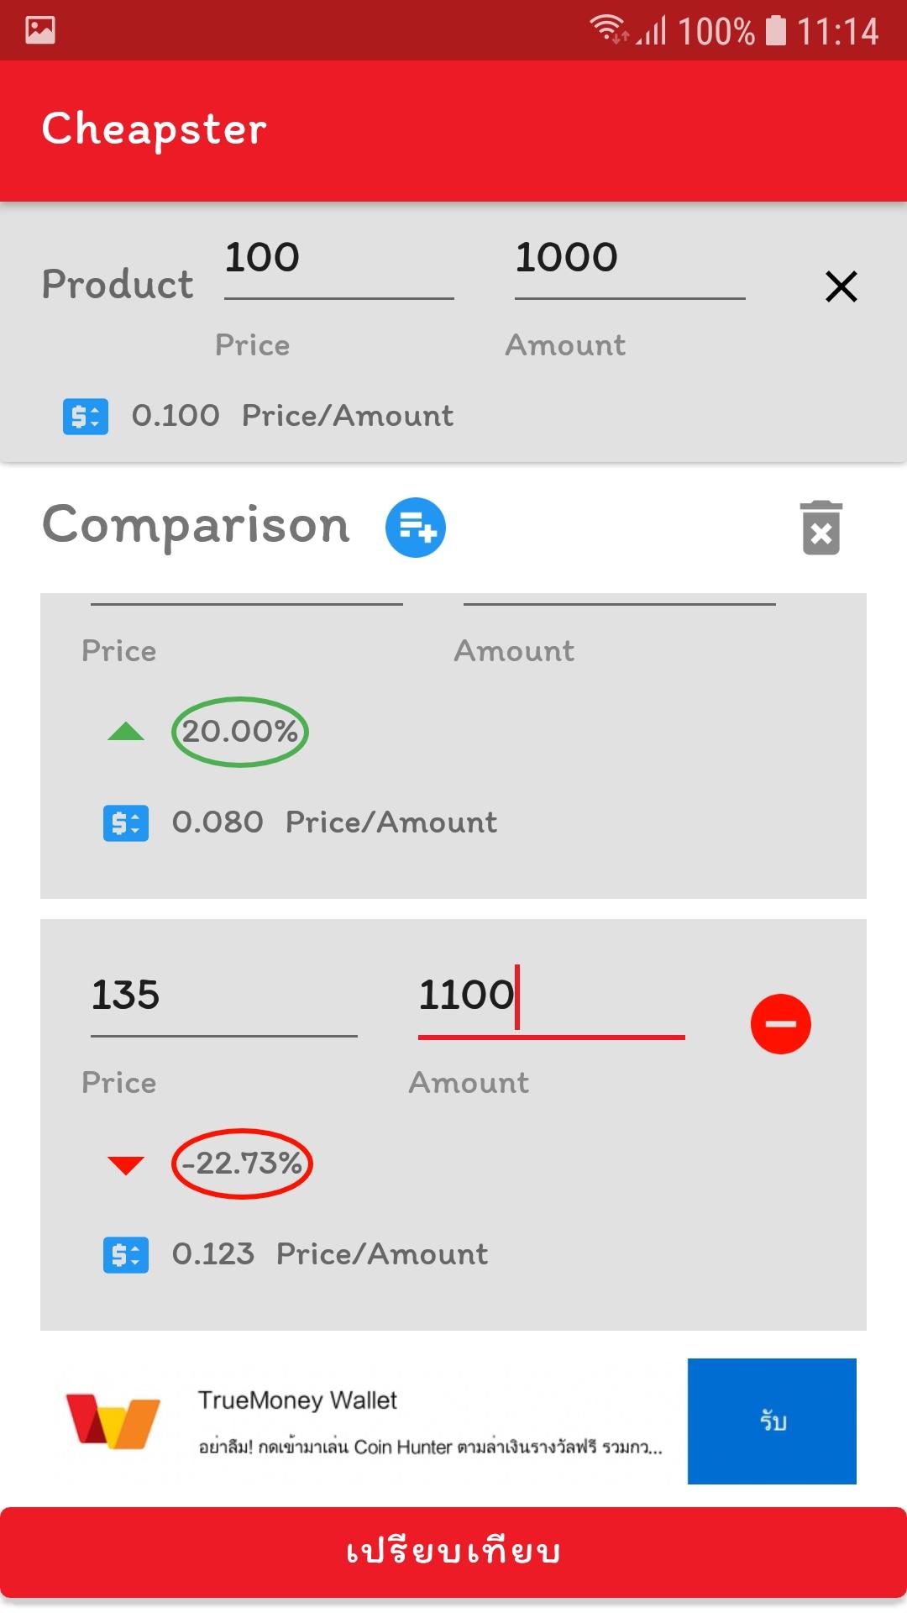907x1613 pixels.
Task: Tap the circled -22.73% difference value
Action: point(242,1164)
